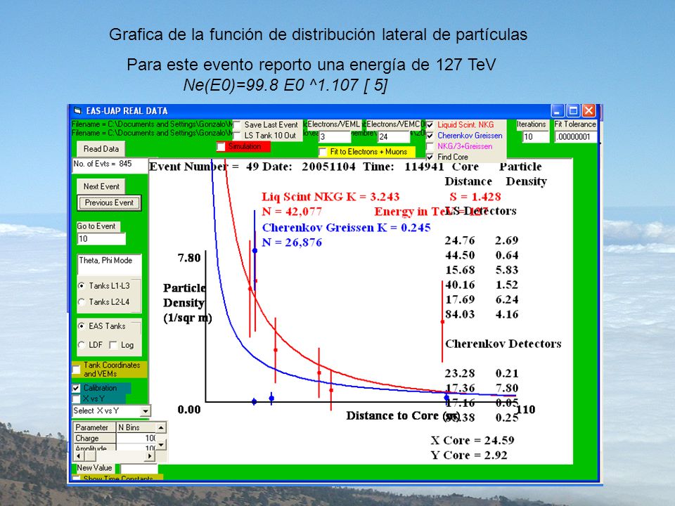
Task: Click the 'X Core = 24.59' text
Action: click(472, 441)
